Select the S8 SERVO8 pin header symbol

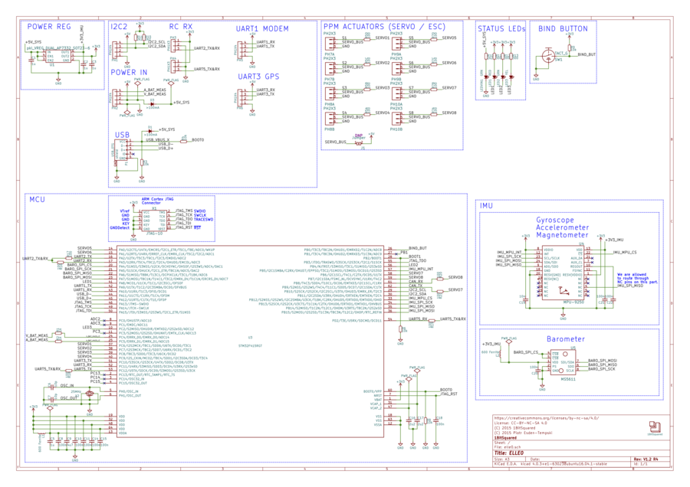[396, 119]
